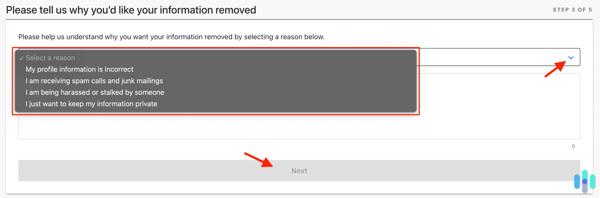This screenshot has width=600, height=198.
Task: Click the blue left bar of corner logo
Action: [577, 181]
